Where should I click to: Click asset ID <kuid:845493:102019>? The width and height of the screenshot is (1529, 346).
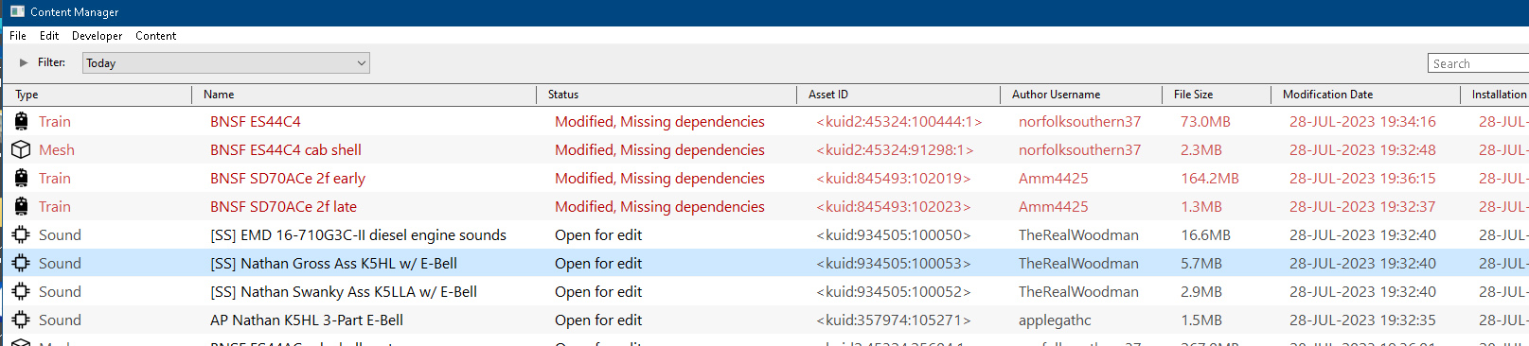coord(894,178)
